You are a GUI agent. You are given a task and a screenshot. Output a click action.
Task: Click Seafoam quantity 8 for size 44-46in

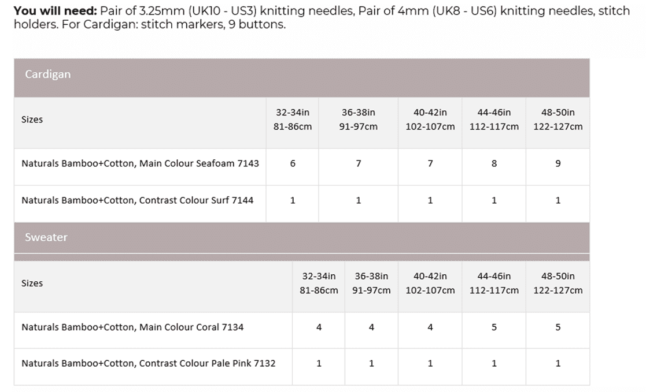494,163
